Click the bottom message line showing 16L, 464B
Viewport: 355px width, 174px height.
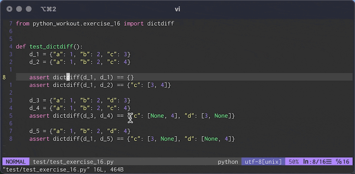(x=63, y=170)
